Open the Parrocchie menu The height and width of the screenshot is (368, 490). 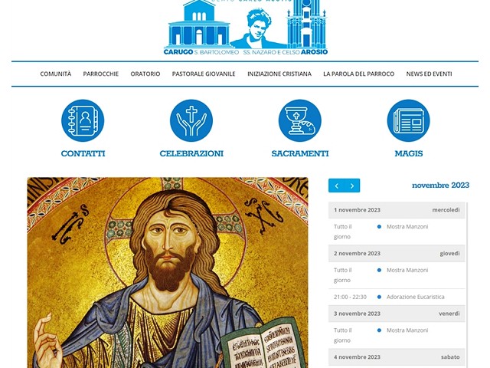(x=100, y=74)
